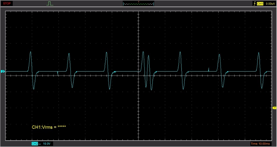Click the channel 2 ground marker on left edge
277x147 pixels.
[x=3, y=72]
